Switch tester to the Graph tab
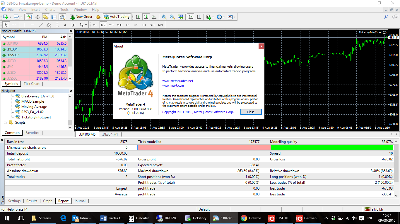This screenshot has height=224, width=400. 48,201
